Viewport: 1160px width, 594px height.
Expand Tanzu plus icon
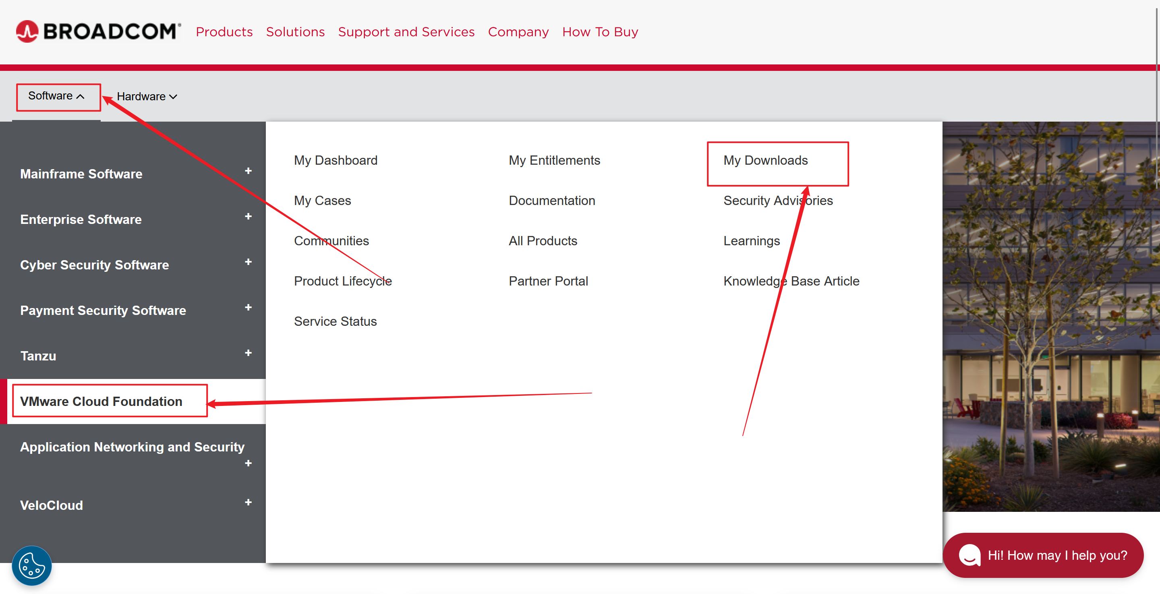pyautogui.click(x=248, y=353)
